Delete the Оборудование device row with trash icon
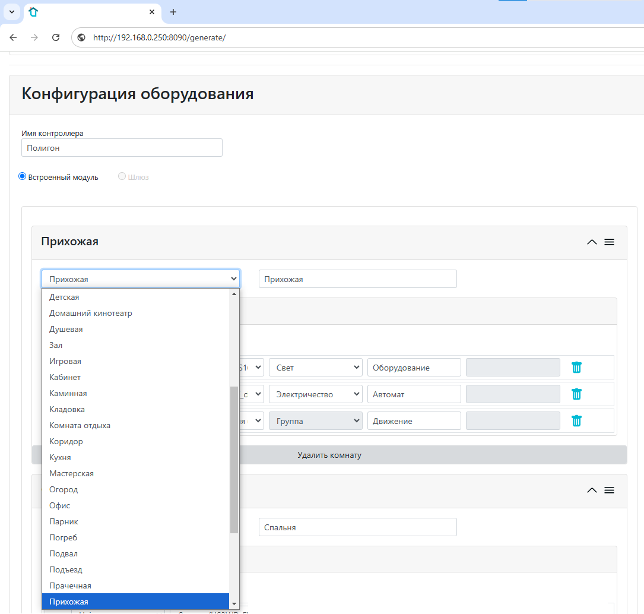Image resolution: width=644 pixels, height=614 pixels. (x=576, y=367)
